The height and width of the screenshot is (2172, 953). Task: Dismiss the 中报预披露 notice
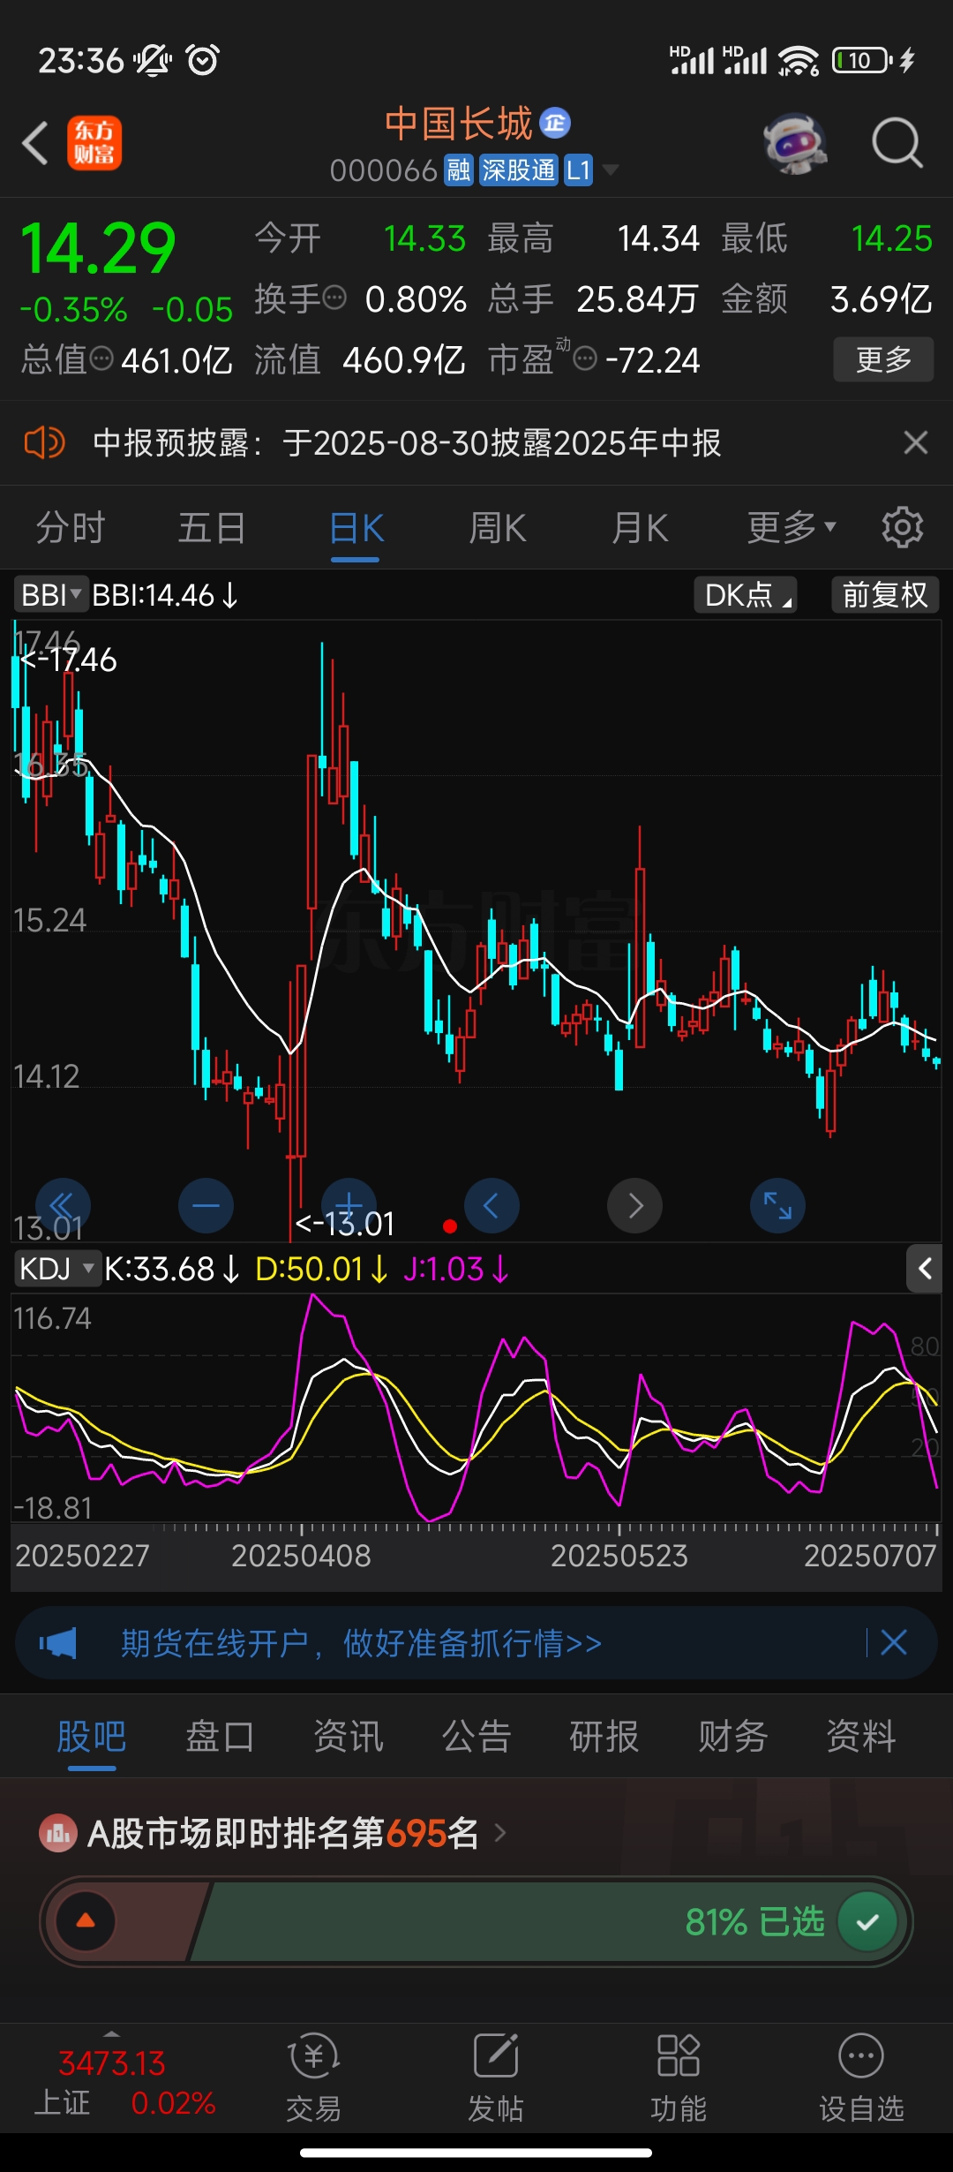916,442
